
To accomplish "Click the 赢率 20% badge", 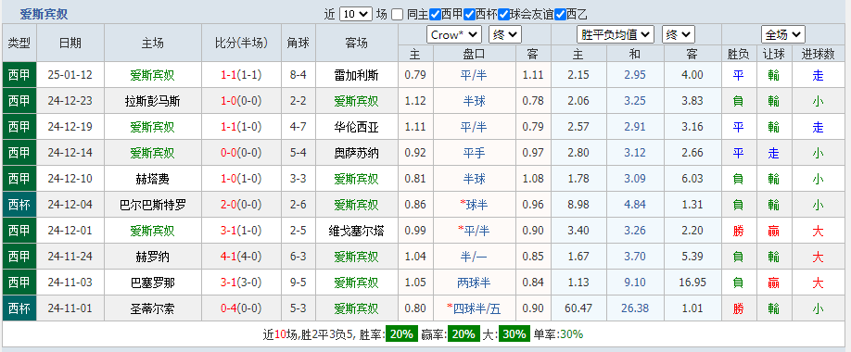I will [464, 334].
